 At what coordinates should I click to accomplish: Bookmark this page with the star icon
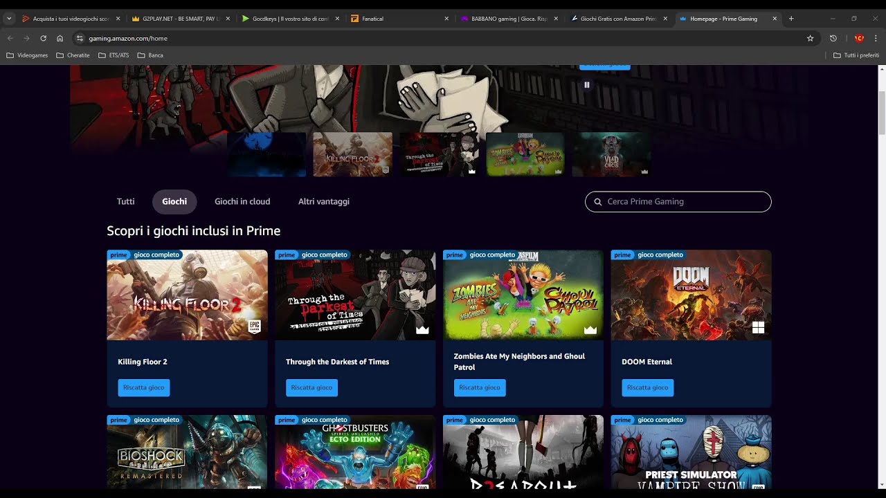[810, 38]
